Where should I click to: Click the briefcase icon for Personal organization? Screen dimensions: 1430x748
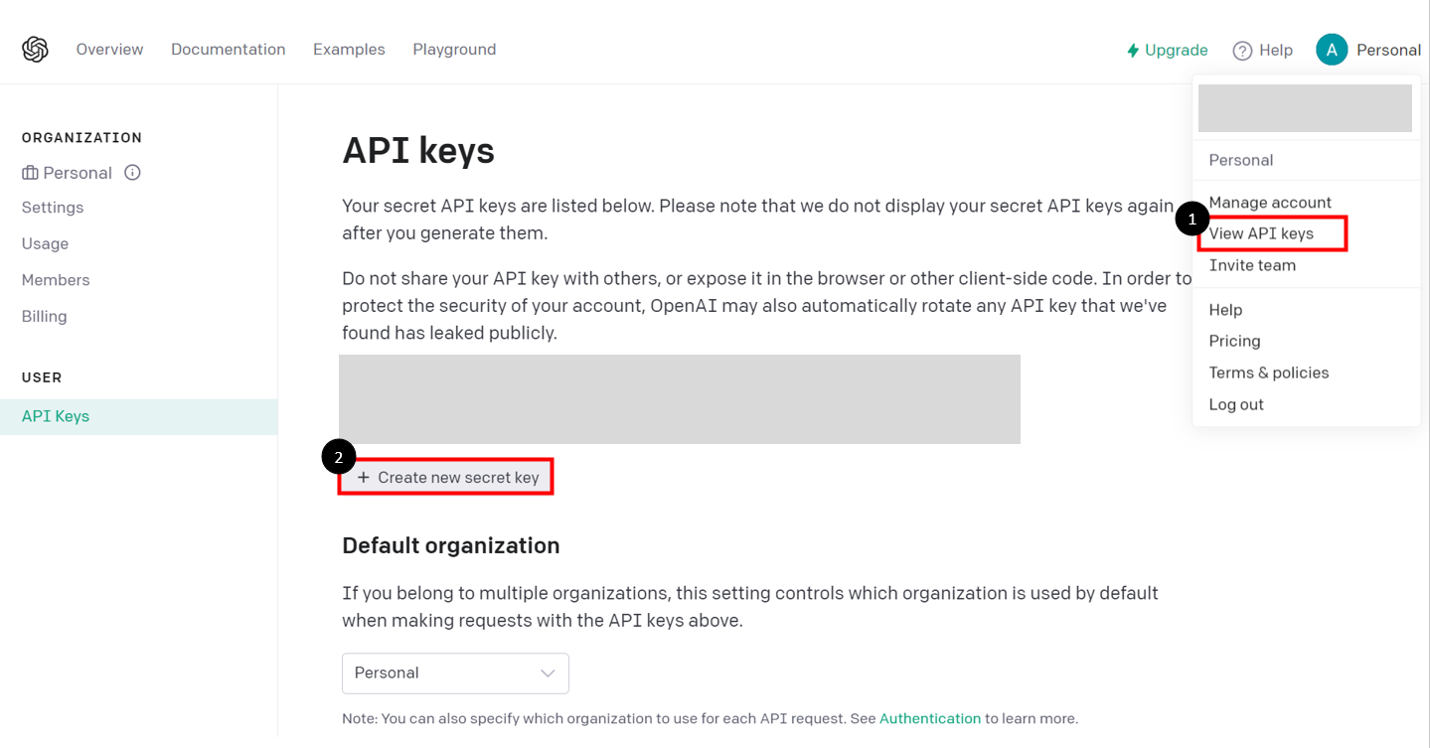30,173
